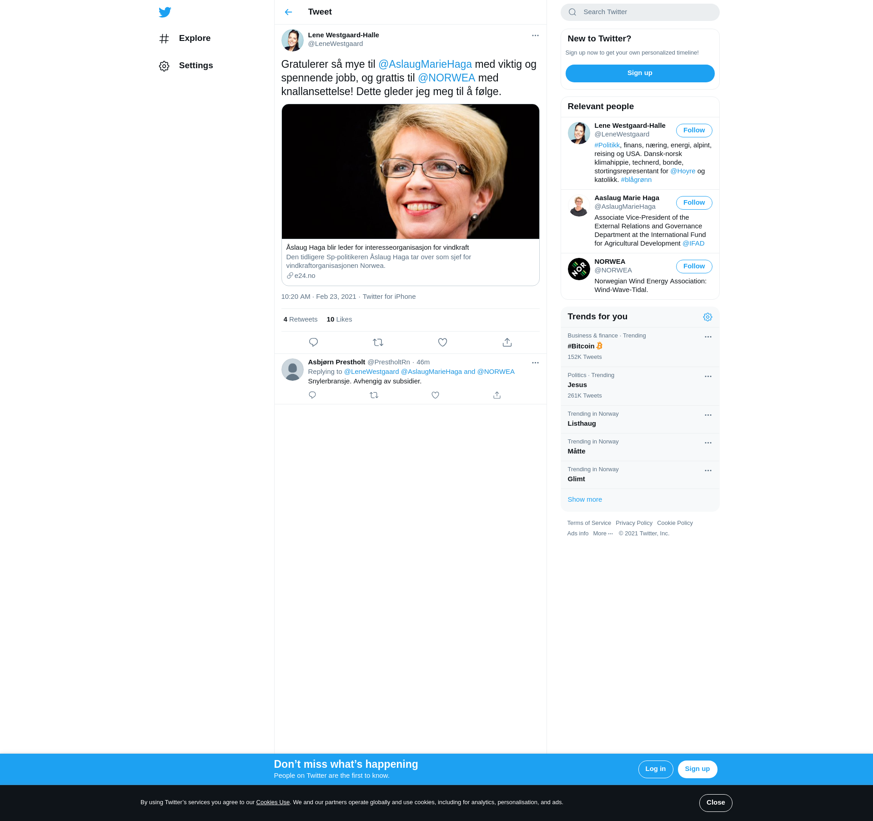Image resolution: width=873 pixels, height=821 pixels.
Task: Open options for the Måtte trend
Action: click(x=708, y=443)
